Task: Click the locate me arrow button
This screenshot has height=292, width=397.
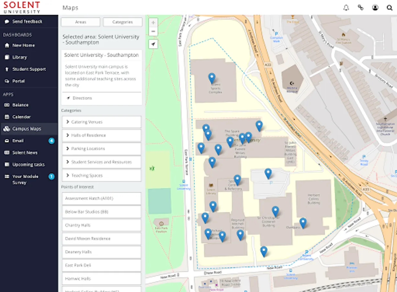Action: [x=153, y=44]
